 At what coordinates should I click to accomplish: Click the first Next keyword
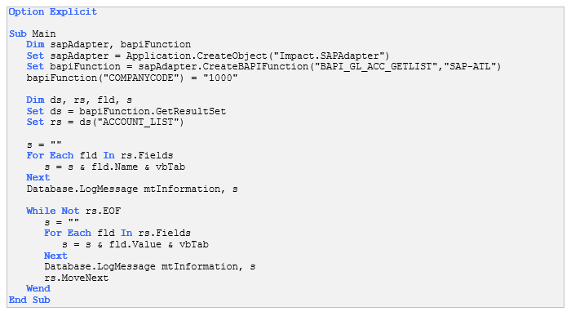click(x=38, y=178)
